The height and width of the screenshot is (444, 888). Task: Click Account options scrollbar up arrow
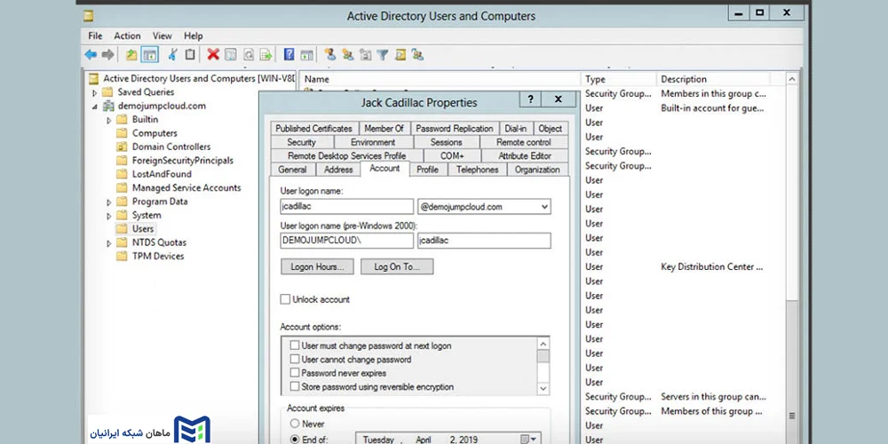click(543, 344)
